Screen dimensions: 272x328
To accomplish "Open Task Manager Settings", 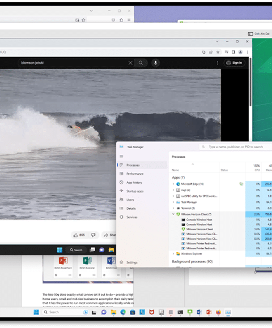I will coord(142,262).
